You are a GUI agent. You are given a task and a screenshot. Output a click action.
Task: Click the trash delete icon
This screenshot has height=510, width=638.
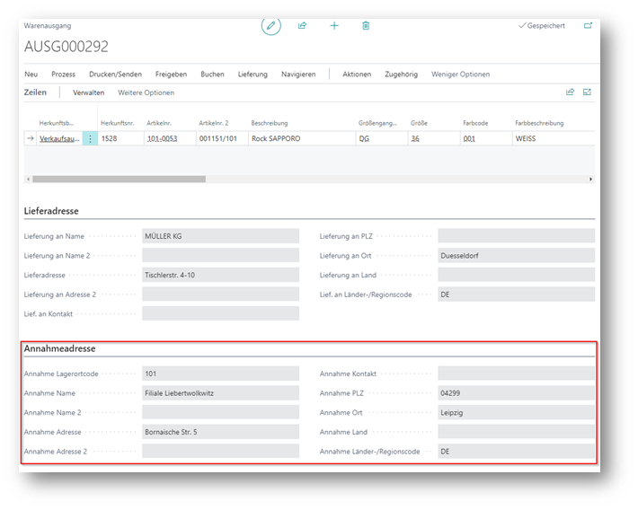366,25
